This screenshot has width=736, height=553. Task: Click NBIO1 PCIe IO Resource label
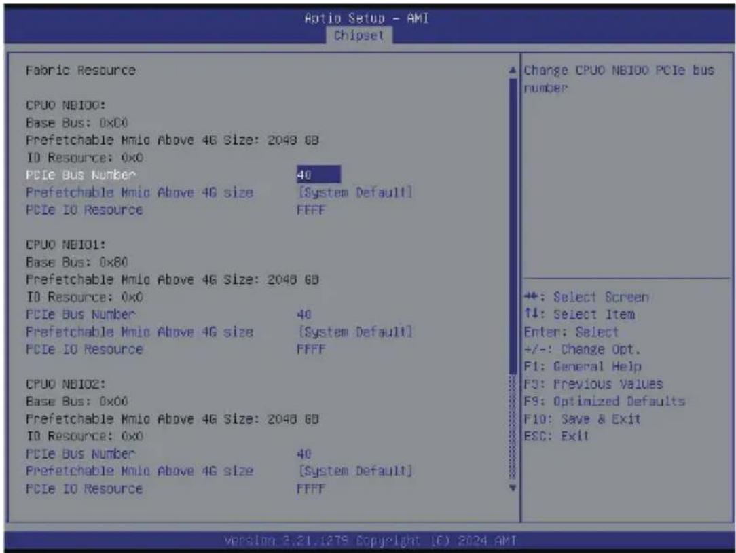click(84, 350)
